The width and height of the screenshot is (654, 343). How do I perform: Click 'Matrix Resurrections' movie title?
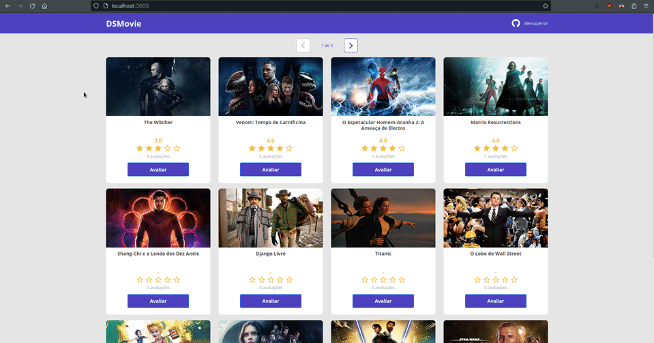(496, 122)
